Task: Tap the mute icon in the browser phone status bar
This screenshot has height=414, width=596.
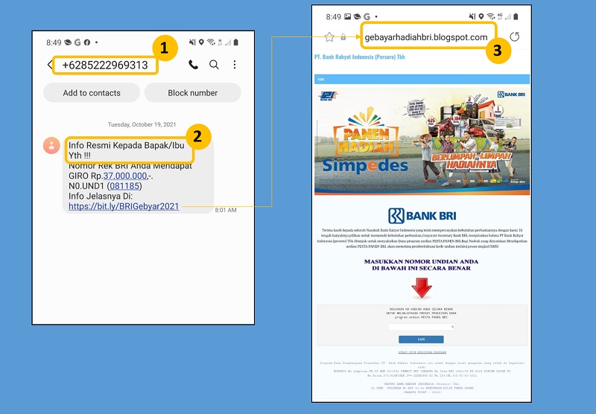Action: click(472, 16)
